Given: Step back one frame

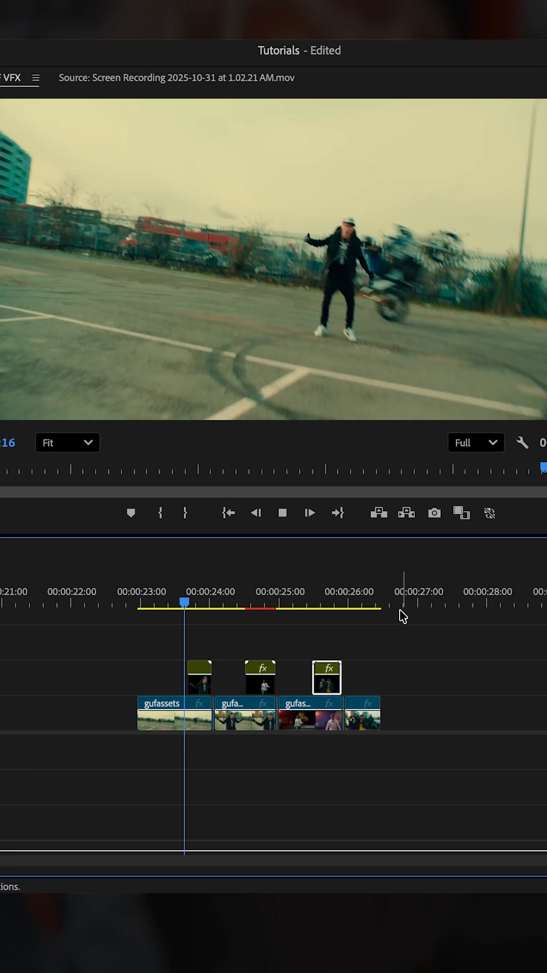Looking at the screenshot, I should [256, 513].
